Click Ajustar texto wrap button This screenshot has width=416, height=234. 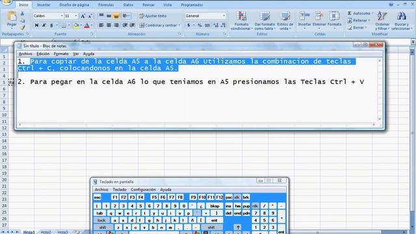coord(153,16)
